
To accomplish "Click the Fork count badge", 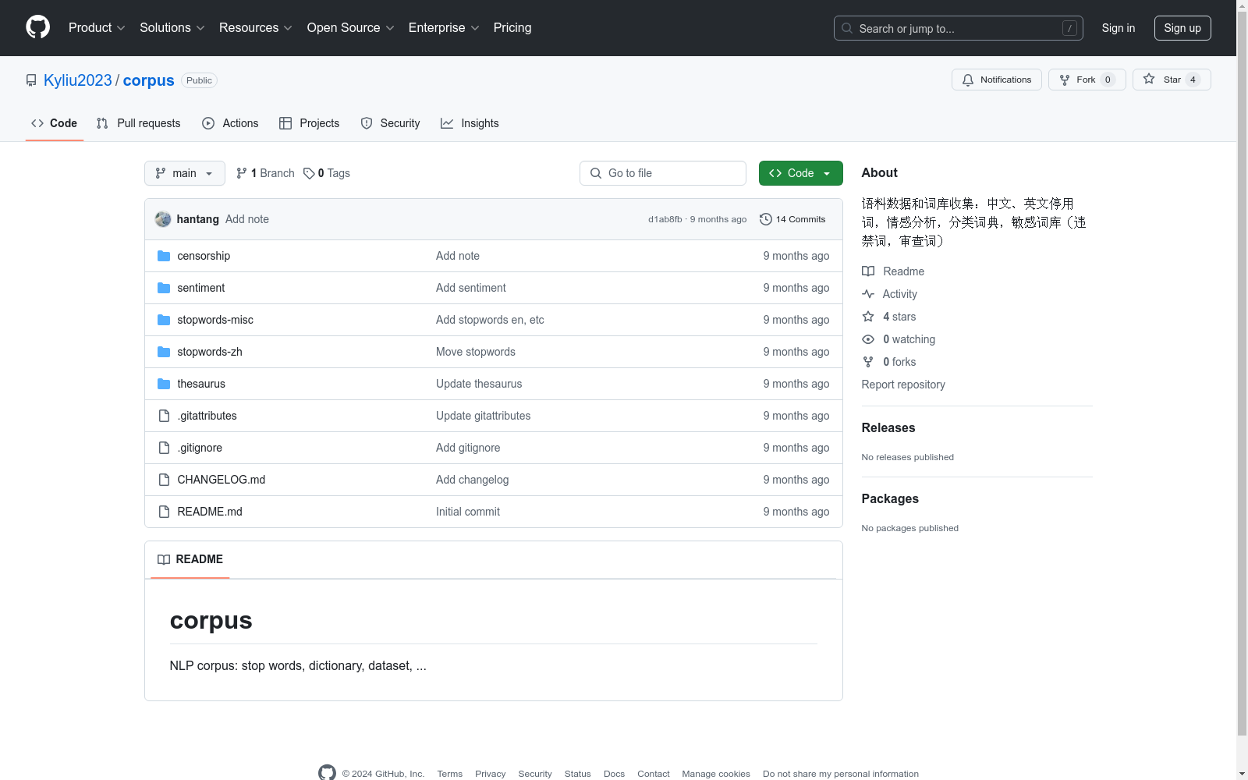I will 1108,80.
